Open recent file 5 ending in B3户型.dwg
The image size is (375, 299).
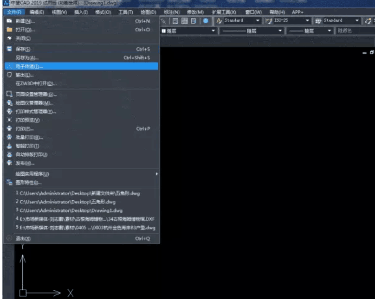(x=82, y=228)
